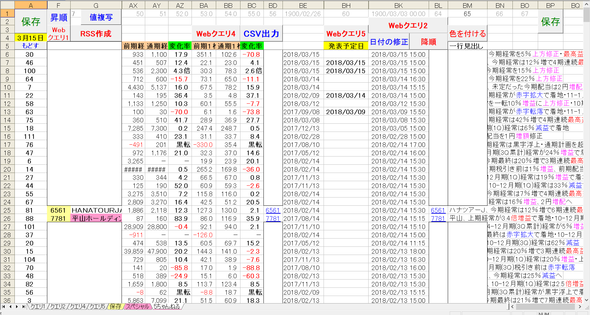Click the CSV出力 button

[x=261, y=34]
